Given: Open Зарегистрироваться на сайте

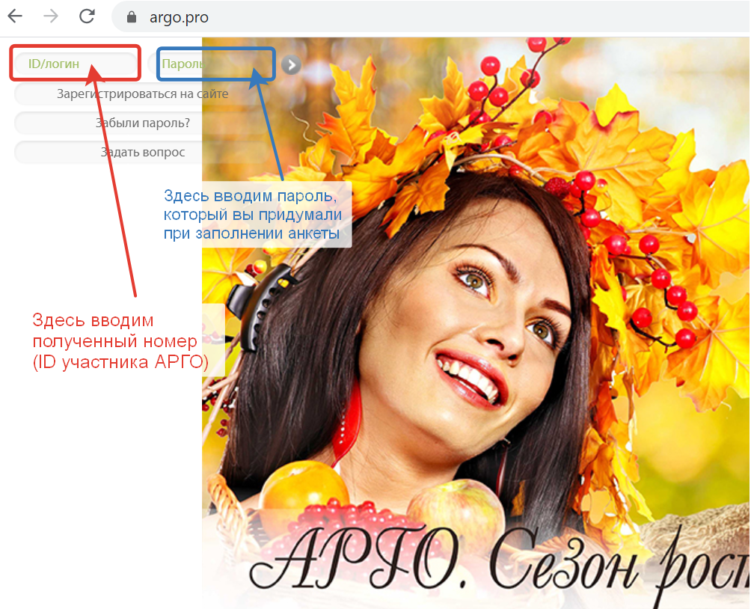Looking at the screenshot, I should pos(142,94).
